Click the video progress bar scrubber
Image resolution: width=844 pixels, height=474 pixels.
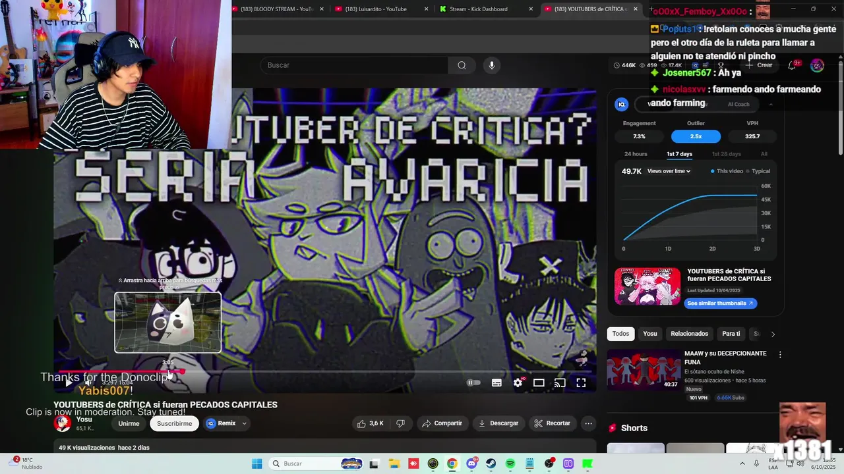pos(182,371)
